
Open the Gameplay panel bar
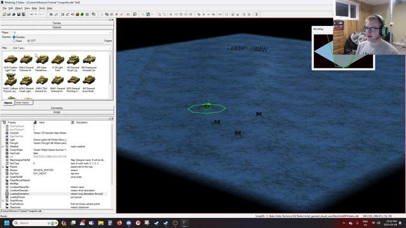point(56,108)
